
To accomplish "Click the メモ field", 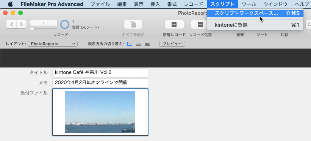I will click(100, 83).
